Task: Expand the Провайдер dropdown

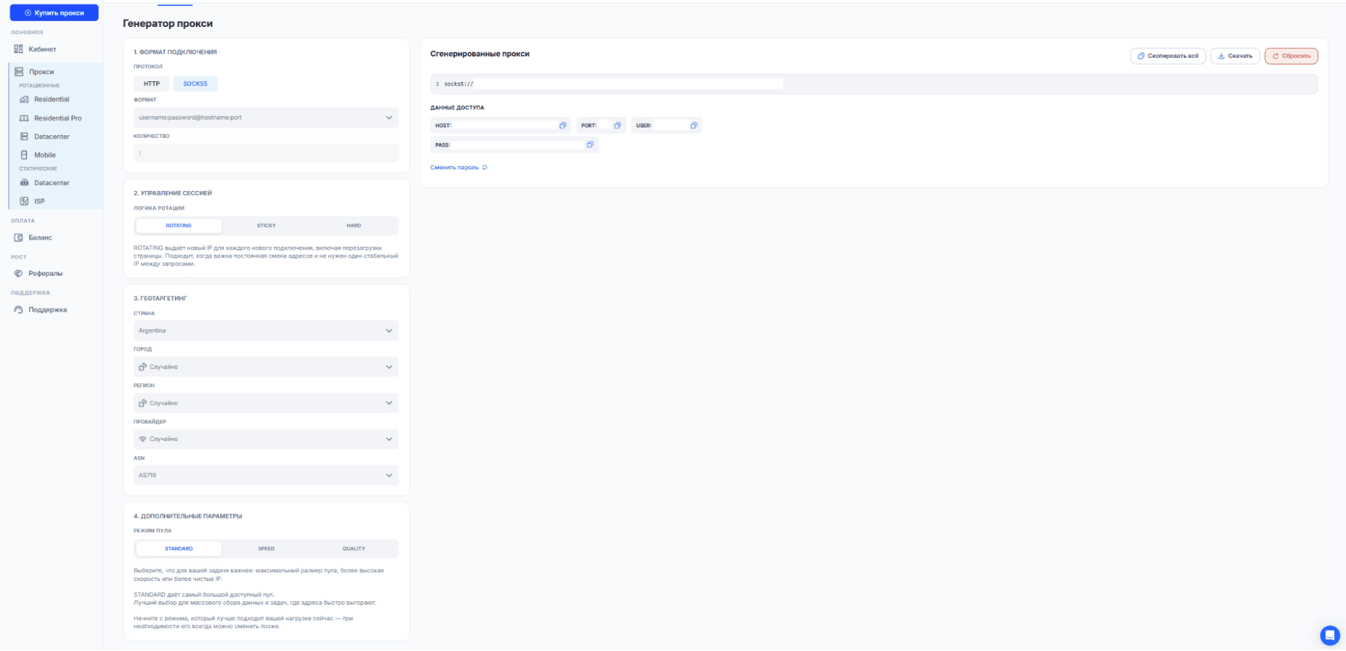Action: tap(266, 439)
